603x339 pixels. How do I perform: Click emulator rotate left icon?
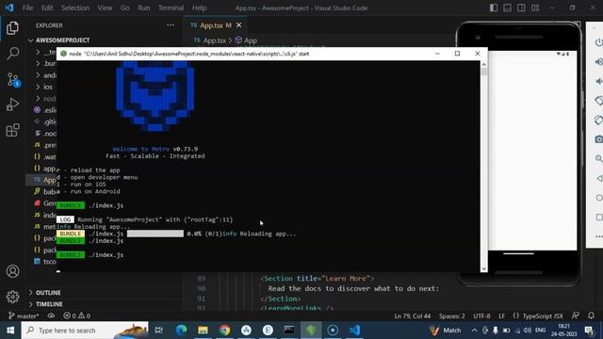(599, 101)
